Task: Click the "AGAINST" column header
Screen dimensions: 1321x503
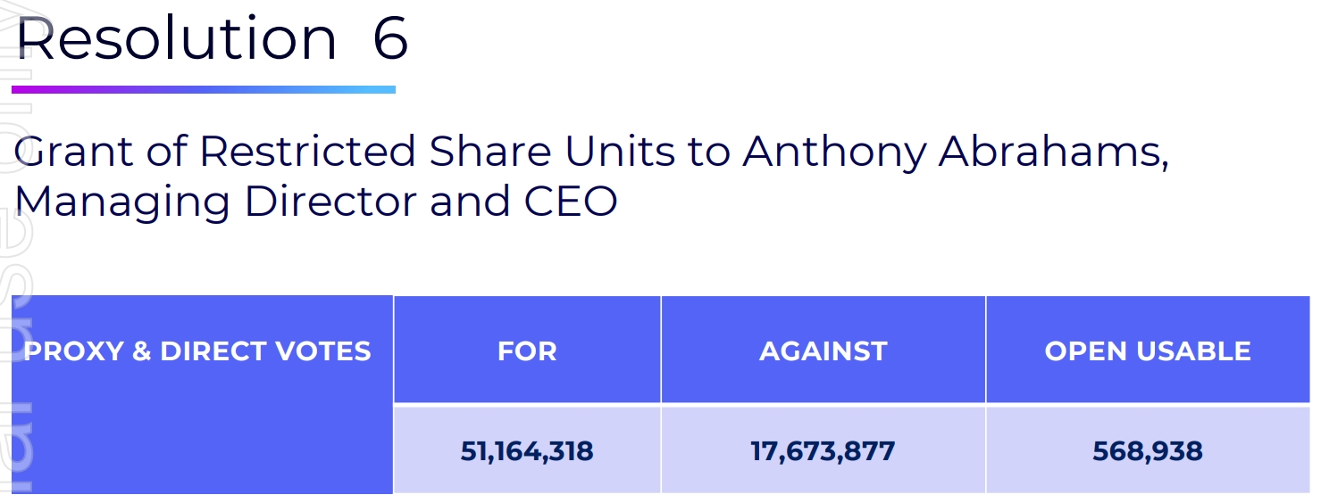Action: (x=823, y=350)
